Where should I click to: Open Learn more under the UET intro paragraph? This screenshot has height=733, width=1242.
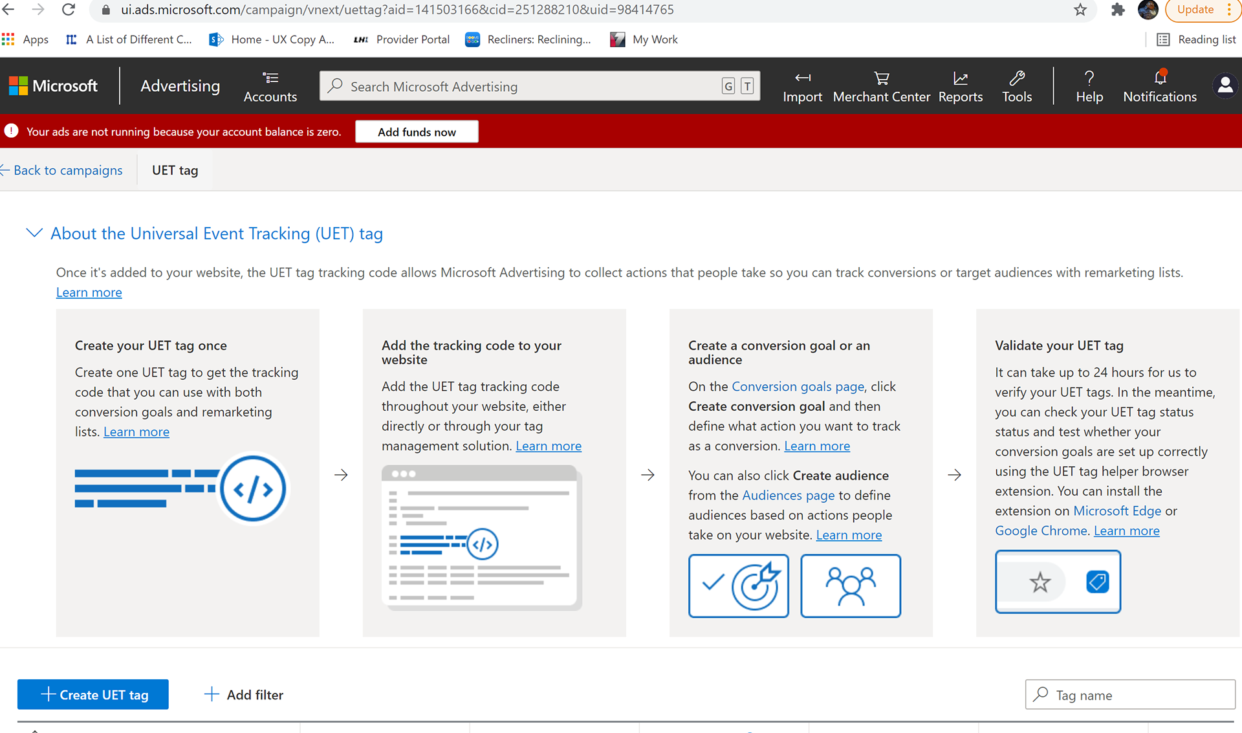click(89, 292)
